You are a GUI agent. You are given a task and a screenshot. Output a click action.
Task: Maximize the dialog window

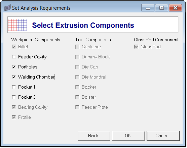click(x=161, y=8)
